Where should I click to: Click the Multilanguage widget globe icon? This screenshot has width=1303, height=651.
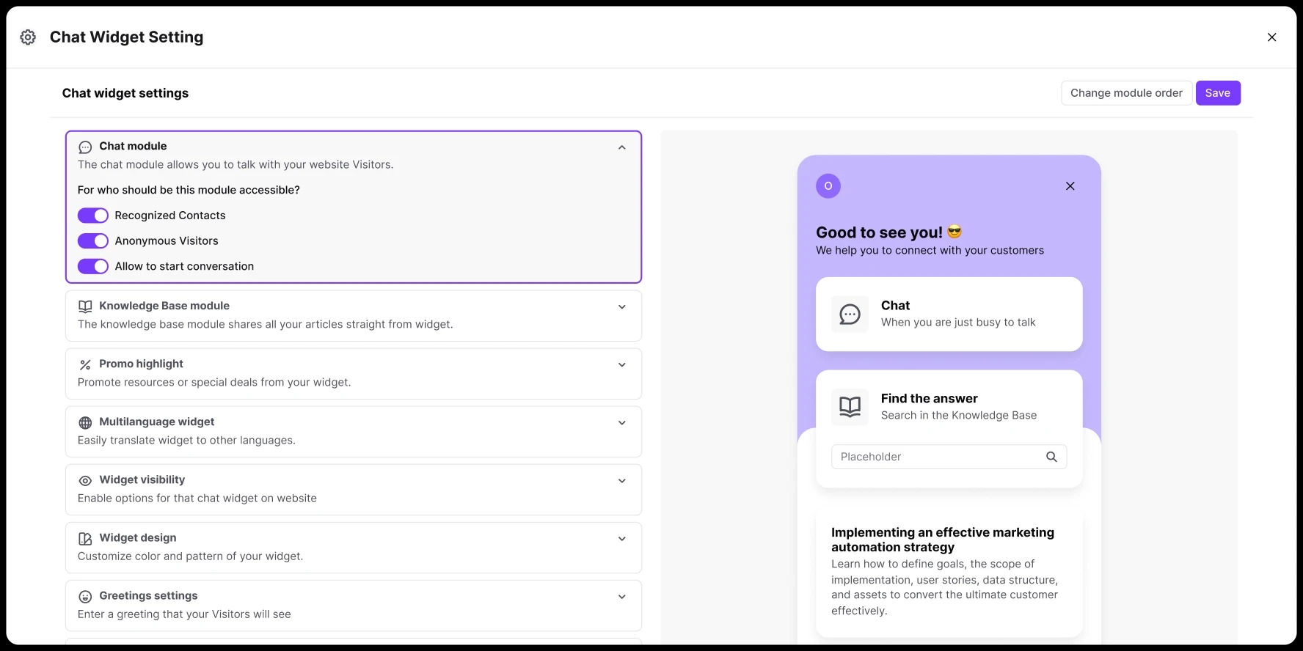(85, 422)
